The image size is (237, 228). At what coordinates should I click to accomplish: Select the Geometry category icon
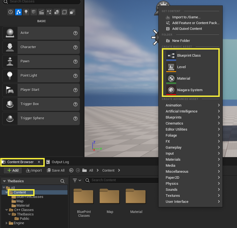point(57,12)
